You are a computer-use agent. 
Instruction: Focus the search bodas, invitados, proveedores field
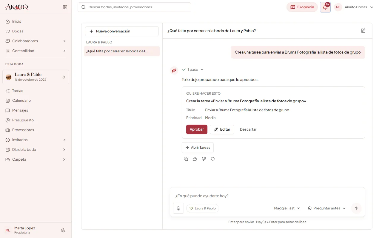point(134,7)
